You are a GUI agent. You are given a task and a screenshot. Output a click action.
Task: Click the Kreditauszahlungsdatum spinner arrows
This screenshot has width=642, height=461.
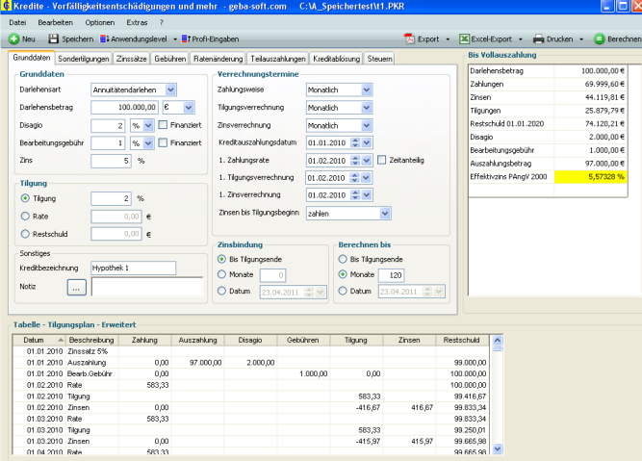355,142
